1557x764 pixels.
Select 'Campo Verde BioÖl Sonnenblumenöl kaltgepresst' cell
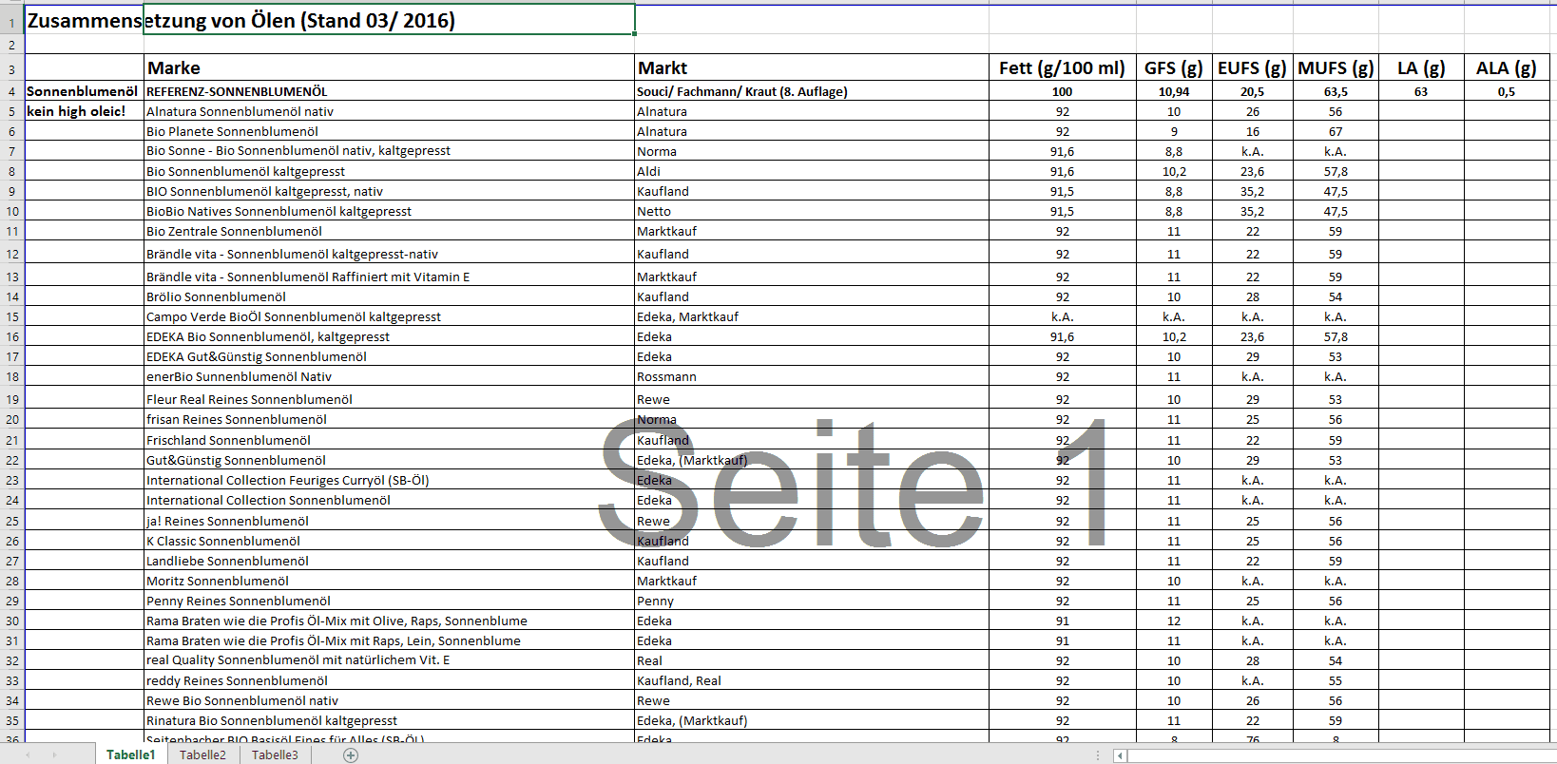[390, 316]
